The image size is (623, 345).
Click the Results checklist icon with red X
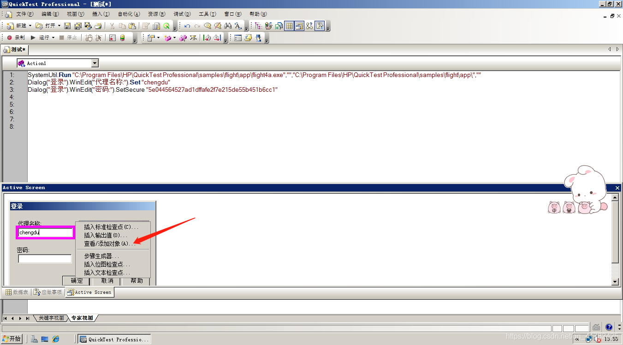click(112, 38)
